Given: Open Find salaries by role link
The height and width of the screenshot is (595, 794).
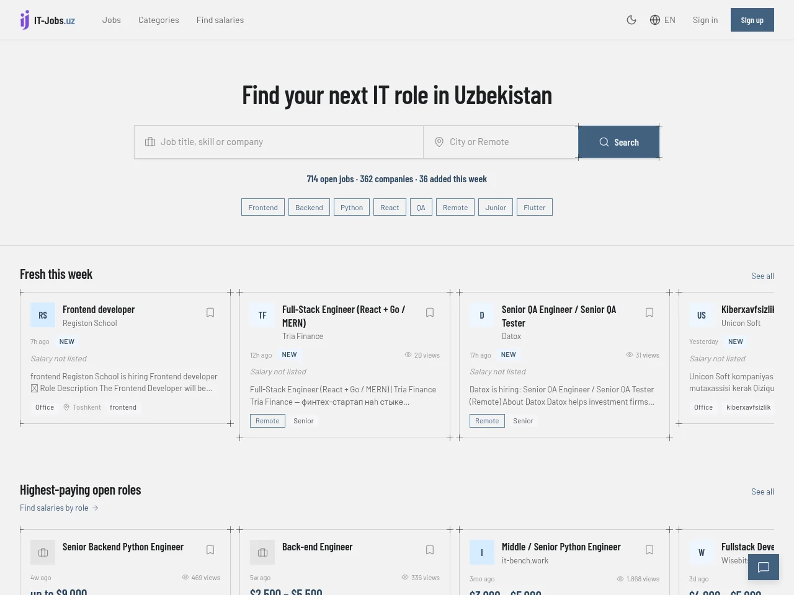Looking at the screenshot, I should pos(59,508).
